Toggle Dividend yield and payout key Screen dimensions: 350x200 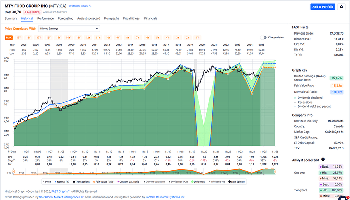(x=312, y=107)
